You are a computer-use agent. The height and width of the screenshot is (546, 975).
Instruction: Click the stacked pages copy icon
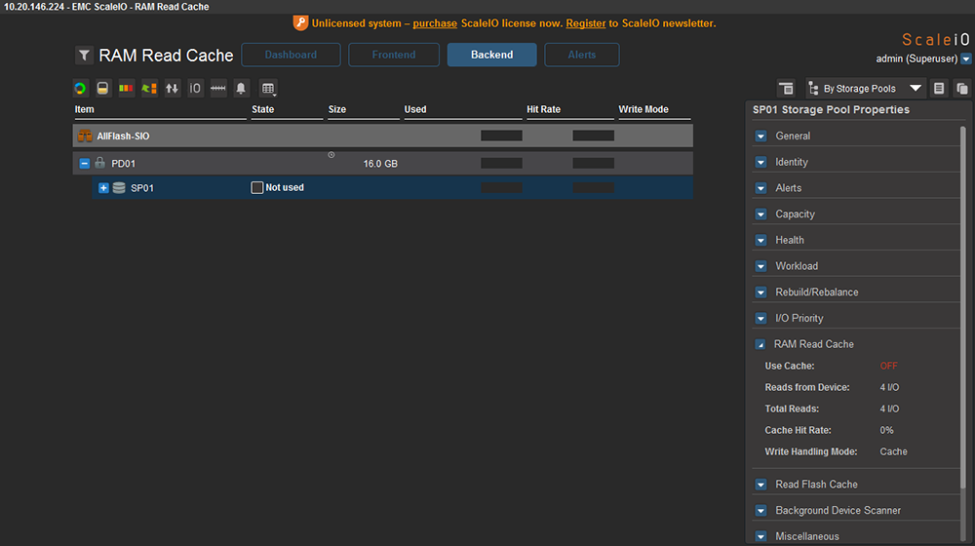[x=962, y=89]
